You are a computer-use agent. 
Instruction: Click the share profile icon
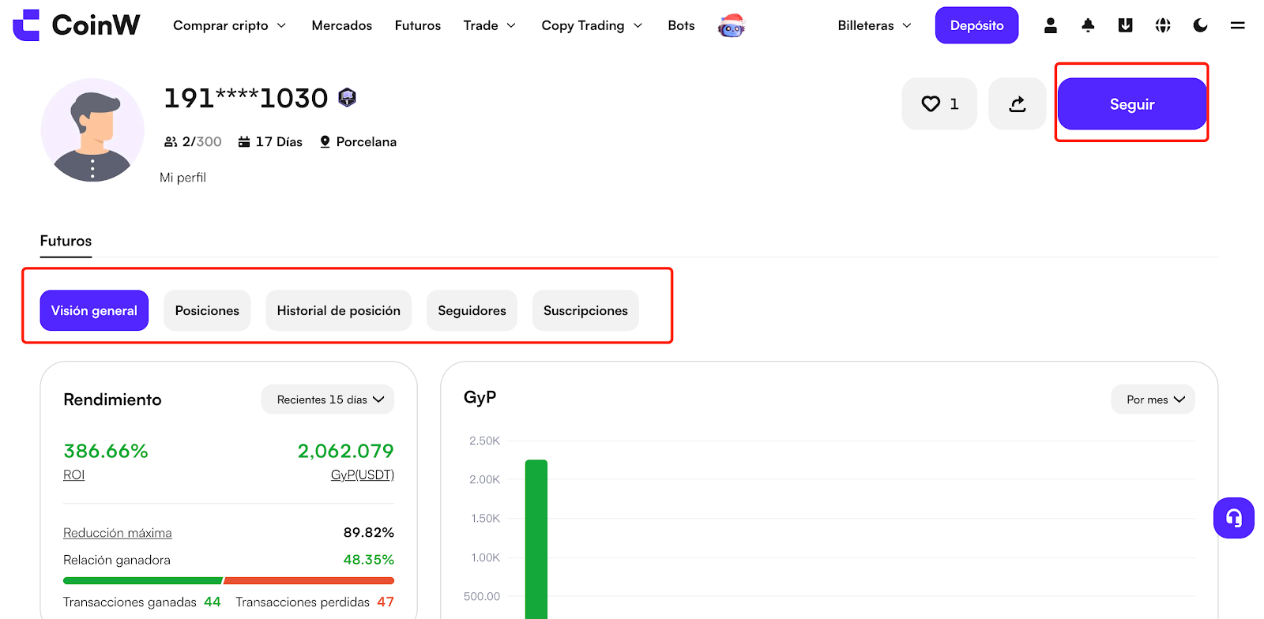(x=1017, y=104)
